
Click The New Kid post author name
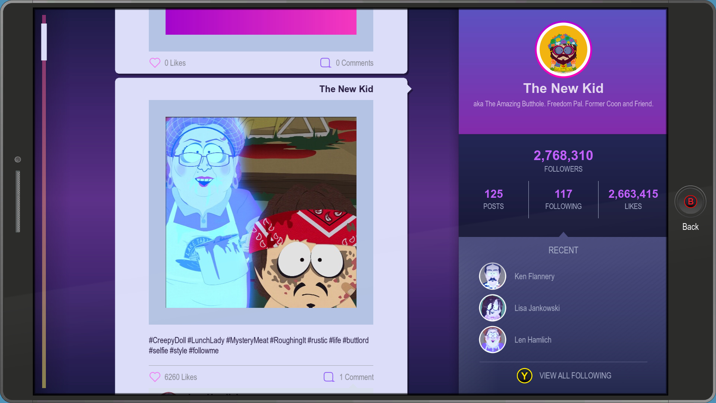tap(346, 89)
